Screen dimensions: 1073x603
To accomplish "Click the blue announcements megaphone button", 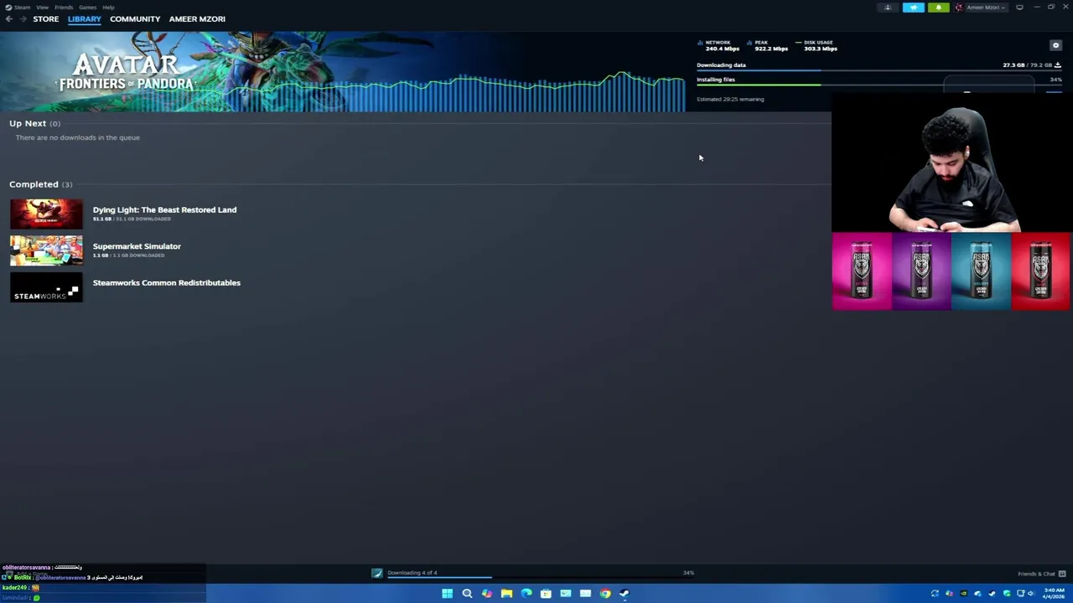I will (913, 8).
